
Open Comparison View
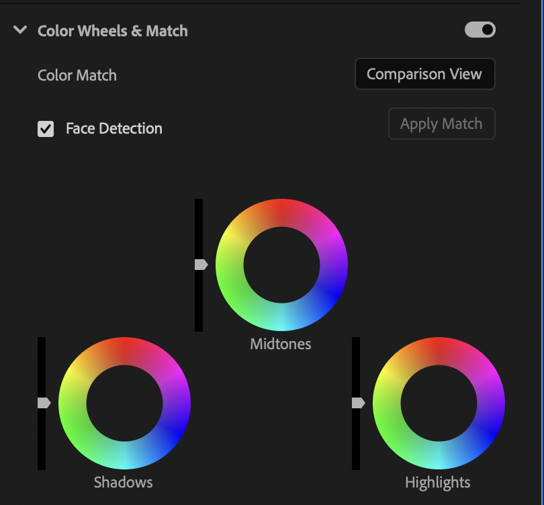click(x=424, y=74)
